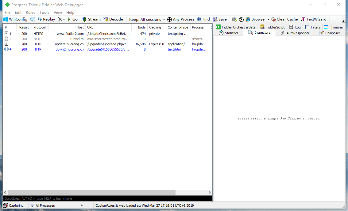The width and height of the screenshot is (348, 211).
Task: Open the View menu
Action: (x=58, y=12)
